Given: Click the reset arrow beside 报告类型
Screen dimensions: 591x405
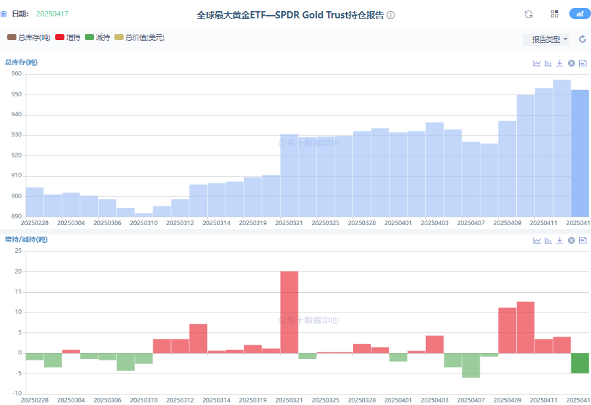Looking at the screenshot, I should click(582, 39).
